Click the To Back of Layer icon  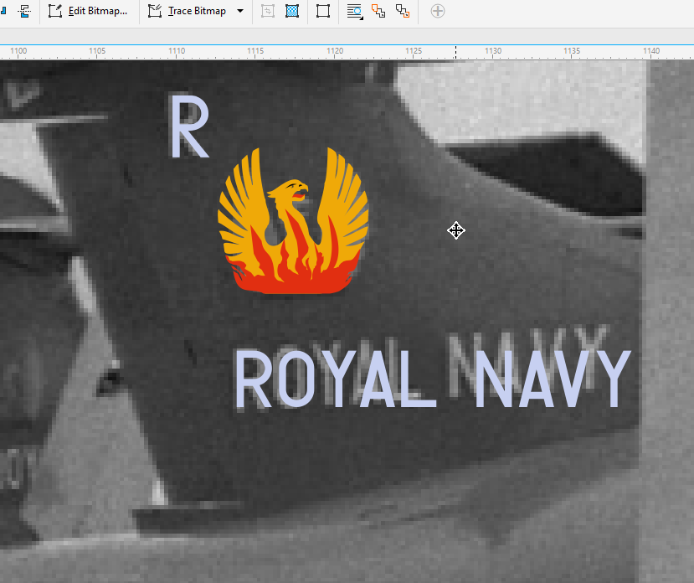[x=403, y=11]
